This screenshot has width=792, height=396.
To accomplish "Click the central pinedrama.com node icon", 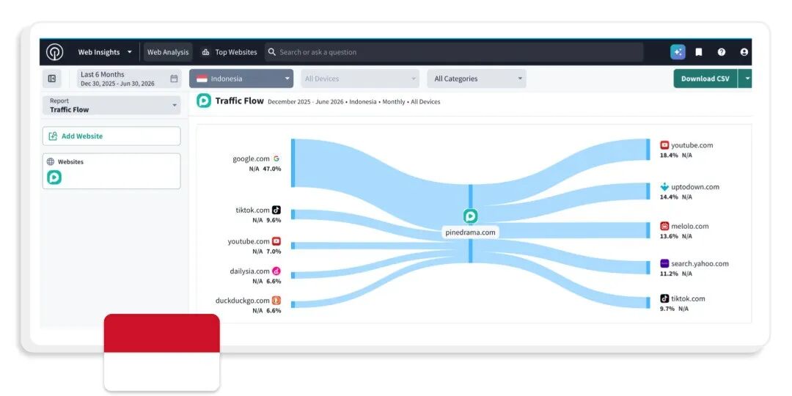I will click(470, 216).
